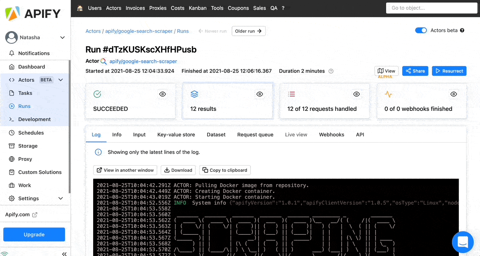
Task: Click the View map button
Action: click(x=386, y=71)
